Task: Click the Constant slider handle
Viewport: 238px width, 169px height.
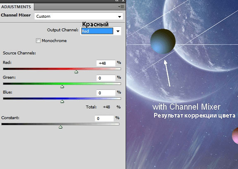Action: [x=61, y=127]
